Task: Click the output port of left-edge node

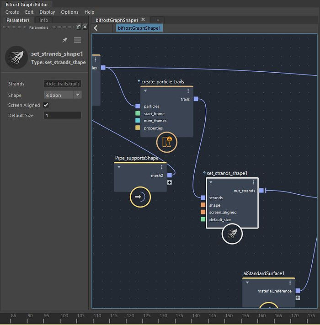Action: click(103, 68)
